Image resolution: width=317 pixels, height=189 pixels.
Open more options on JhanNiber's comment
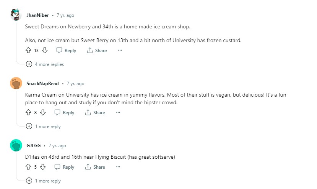(120, 51)
